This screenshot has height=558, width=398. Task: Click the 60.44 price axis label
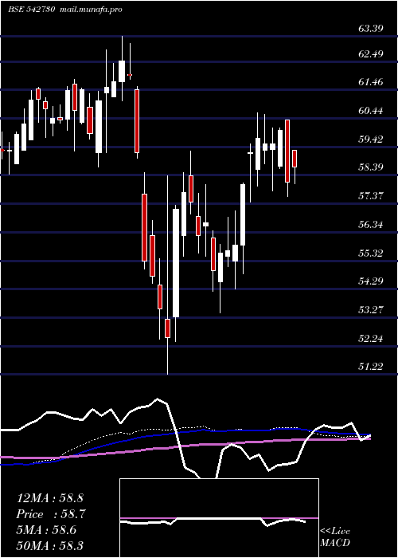coord(371,111)
